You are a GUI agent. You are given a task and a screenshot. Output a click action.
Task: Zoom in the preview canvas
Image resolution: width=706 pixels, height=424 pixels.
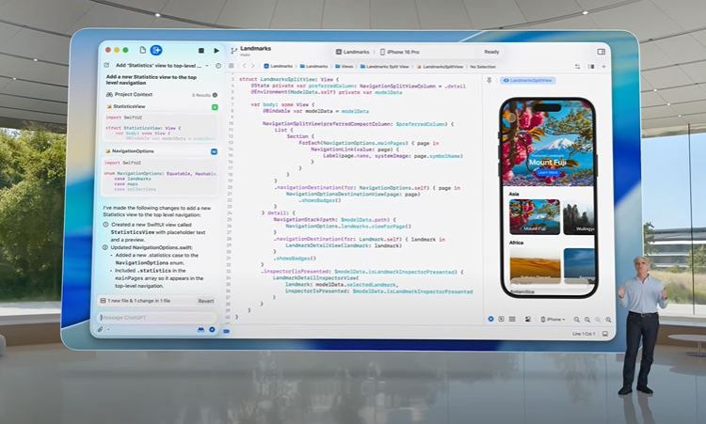[608, 320]
